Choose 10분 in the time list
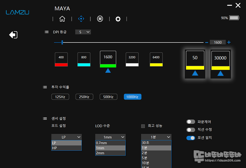Screen dimensions: 246x168 [x=156, y=163]
